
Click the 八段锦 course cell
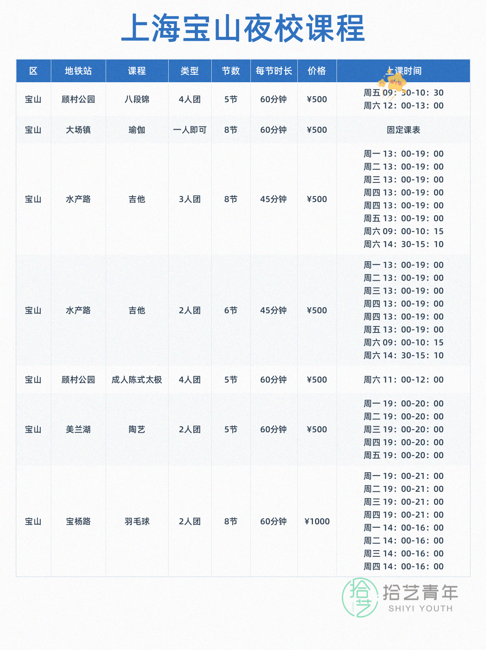click(x=137, y=99)
